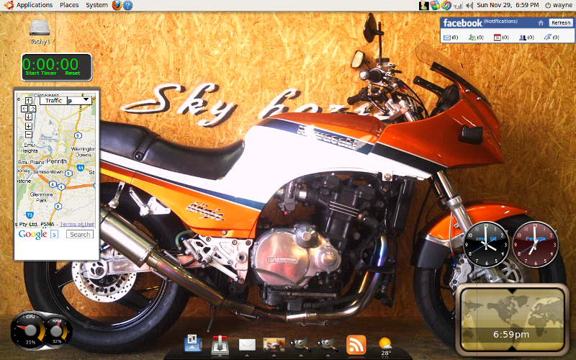Screen dimensions: 576x360
Task: Click the Facebook home icon
Action: point(541,23)
